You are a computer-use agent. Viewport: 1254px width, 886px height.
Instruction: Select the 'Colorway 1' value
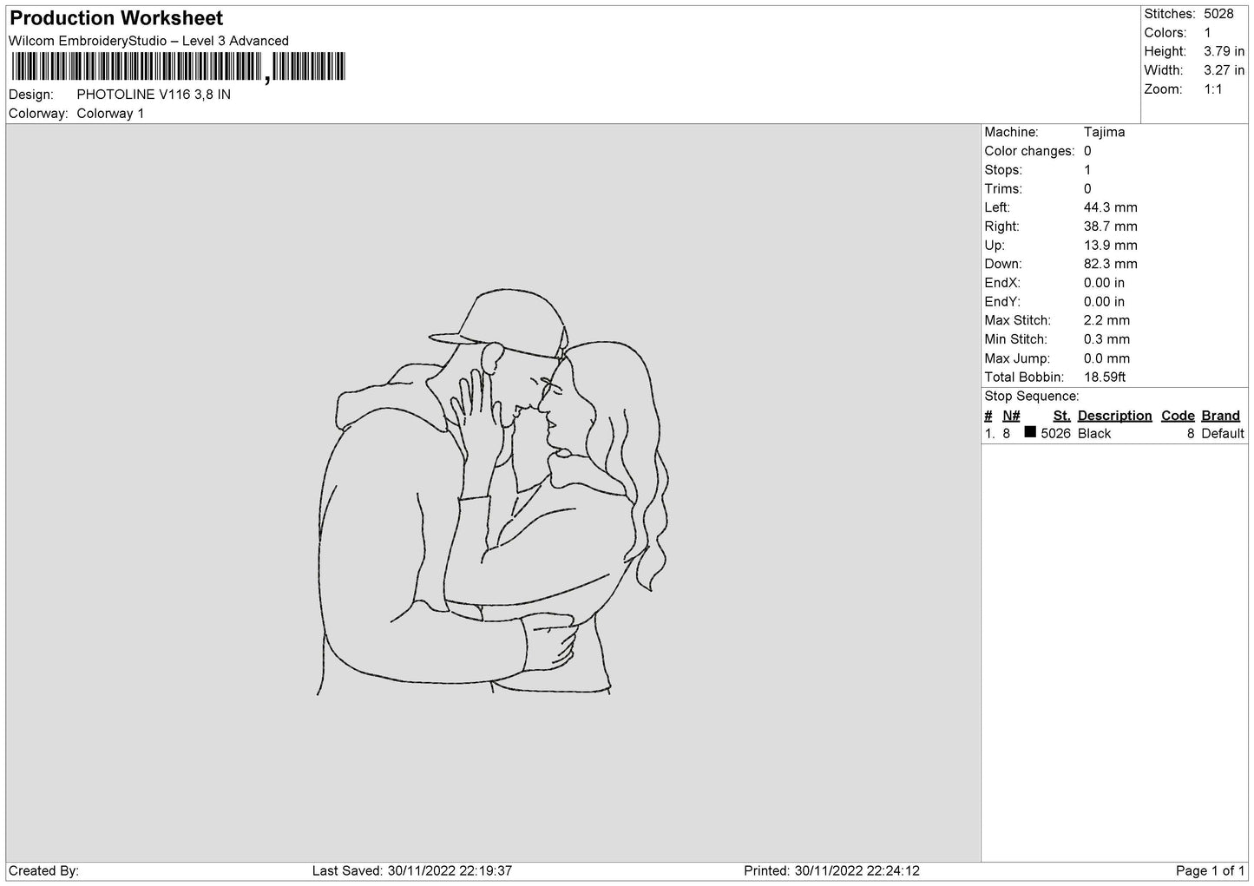tap(110, 114)
